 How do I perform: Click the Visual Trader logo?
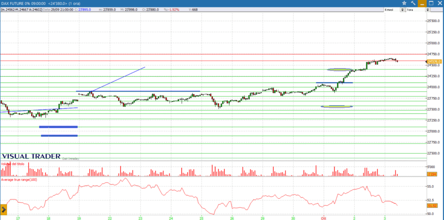[x=31, y=156]
